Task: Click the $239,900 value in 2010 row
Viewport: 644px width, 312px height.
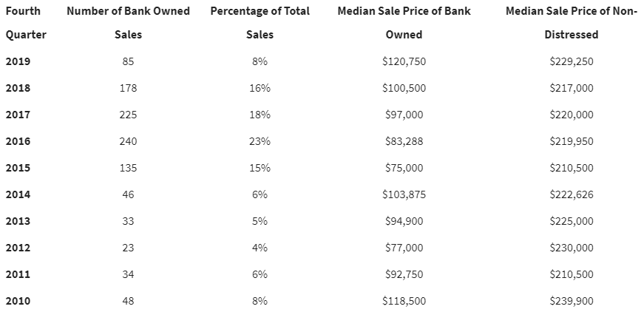Action: (x=572, y=301)
